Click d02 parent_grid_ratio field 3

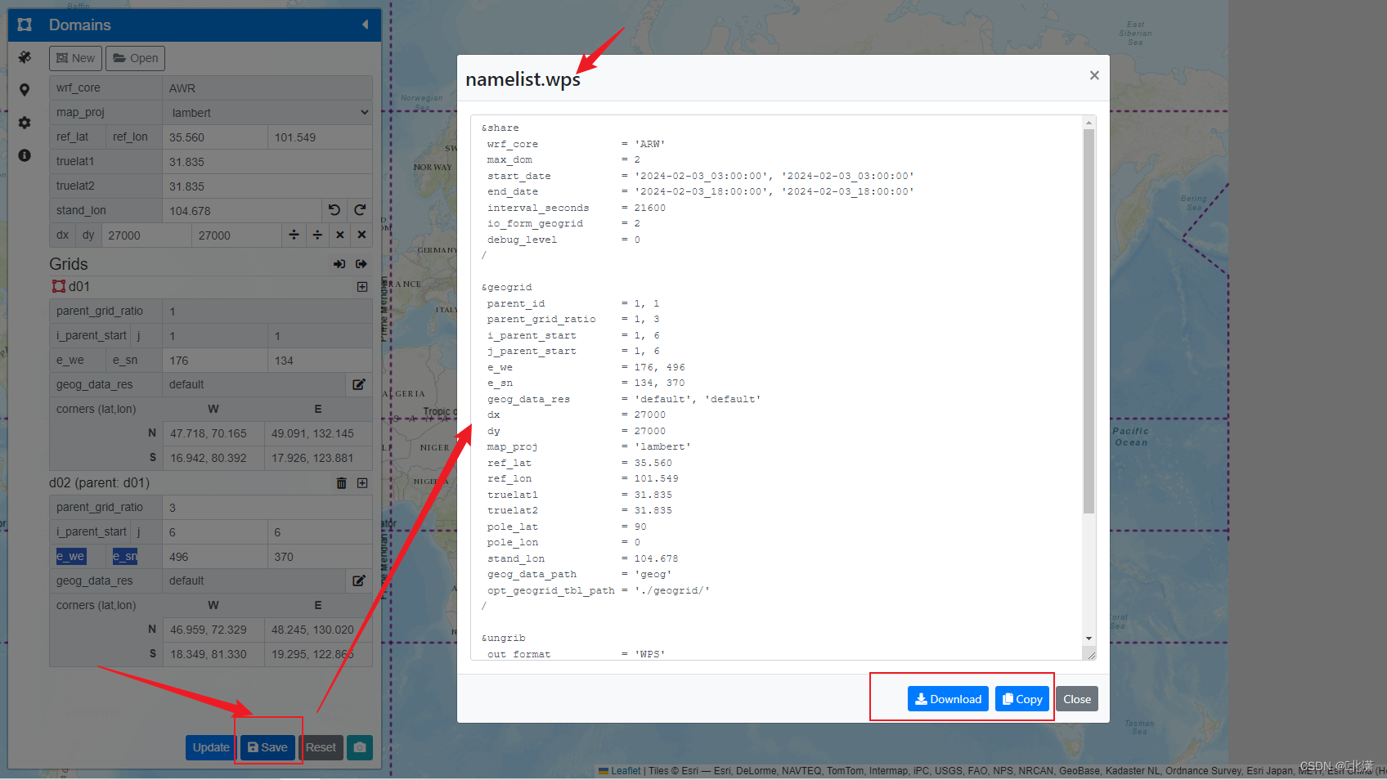pos(267,508)
